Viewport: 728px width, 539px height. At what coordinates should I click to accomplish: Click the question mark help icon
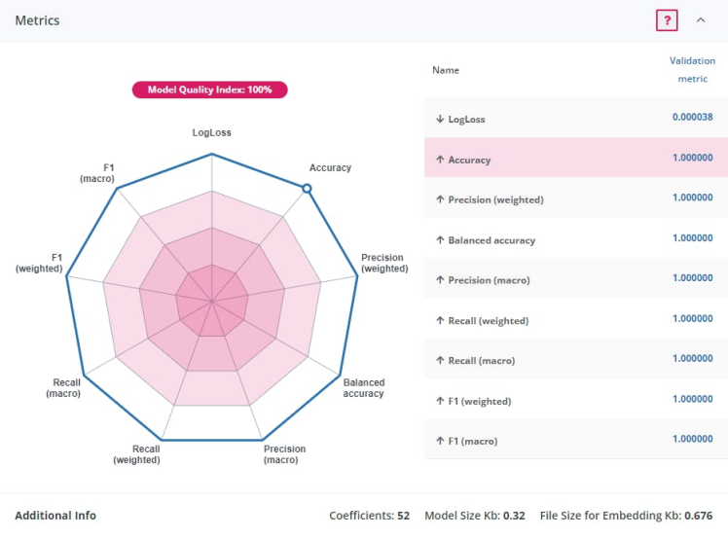click(667, 20)
